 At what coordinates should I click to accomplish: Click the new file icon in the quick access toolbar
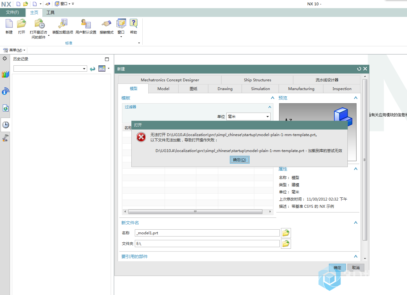click(x=18, y=4)
